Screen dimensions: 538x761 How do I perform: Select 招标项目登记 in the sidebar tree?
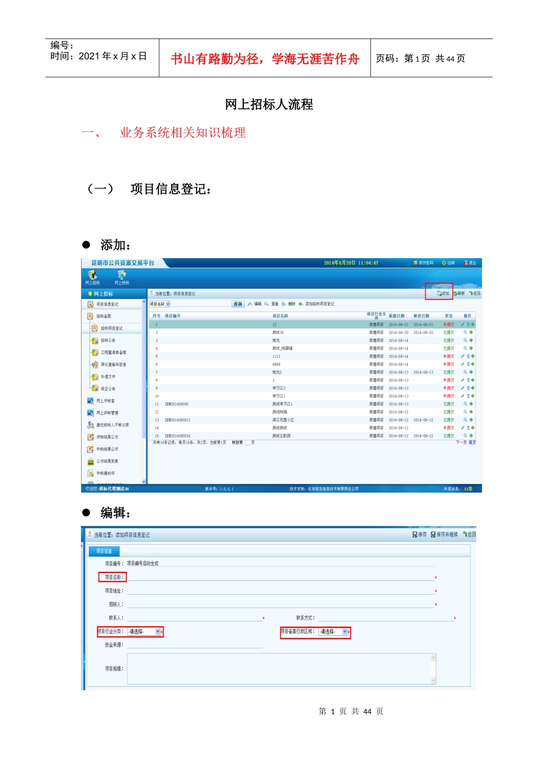[x=107, y=328]
